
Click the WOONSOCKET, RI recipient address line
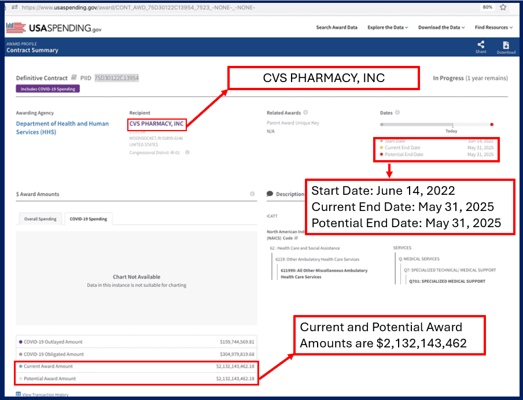pos(156,138)
